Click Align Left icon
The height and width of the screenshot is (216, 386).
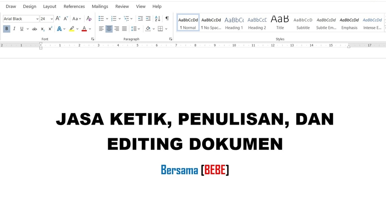(x=101, y=29)
